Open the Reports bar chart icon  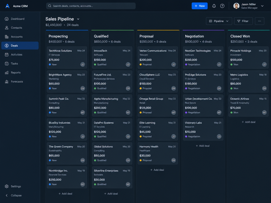click(x=7, y=72)
